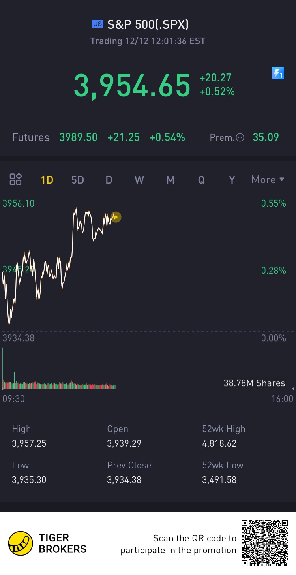Tap the lightning bolt quick-trade icon
This screenshot has height=575, width=296.
278,73
